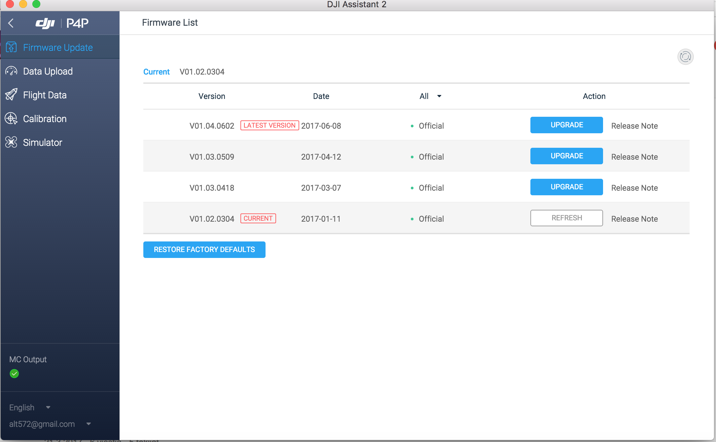
Task: Open the Simulator section
Action: pos(60,142)
